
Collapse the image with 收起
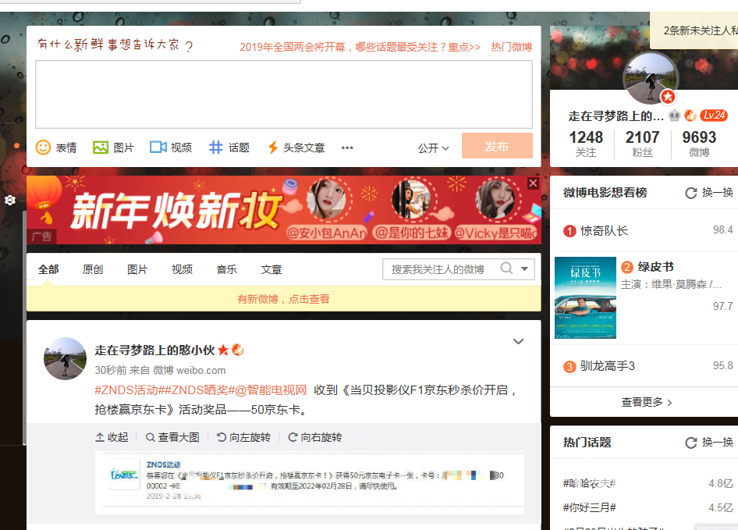[112, 437]
